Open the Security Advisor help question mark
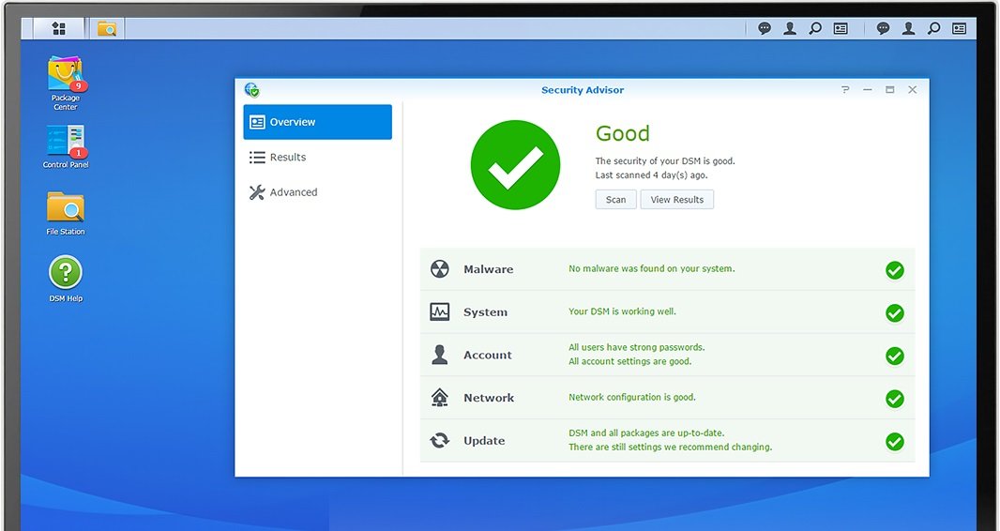This screenshot has height=531, width=1000. (x=845, y=90)
